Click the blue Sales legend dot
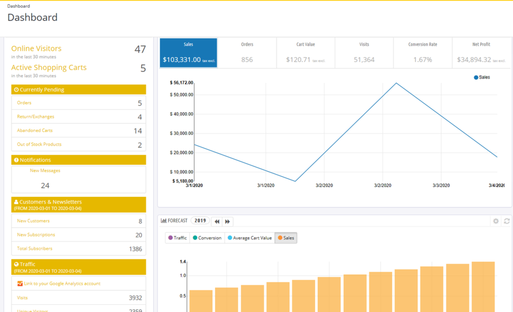Screen dimensions: 513x312 pyautogui.click(x=476, y=77)
